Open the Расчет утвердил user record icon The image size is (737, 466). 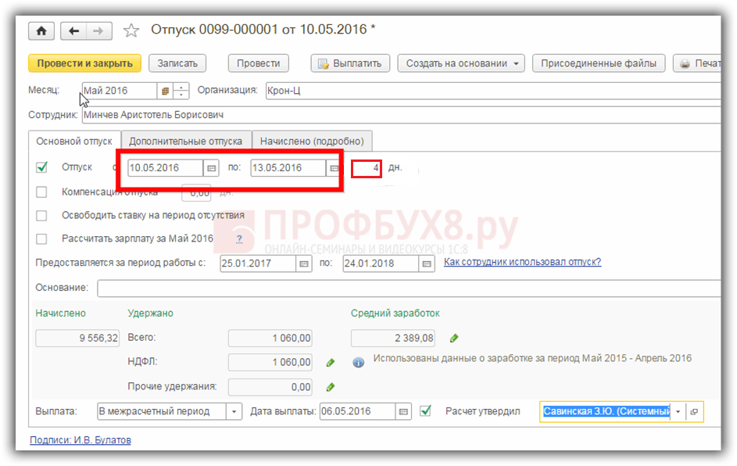[x=694, y=411]
